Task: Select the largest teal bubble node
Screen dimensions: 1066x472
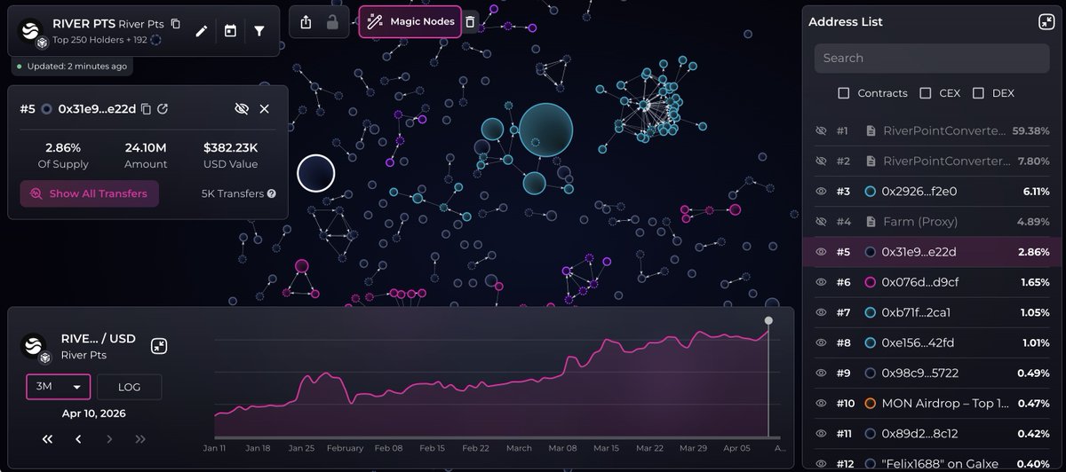Action: click(x=545, y=130)
